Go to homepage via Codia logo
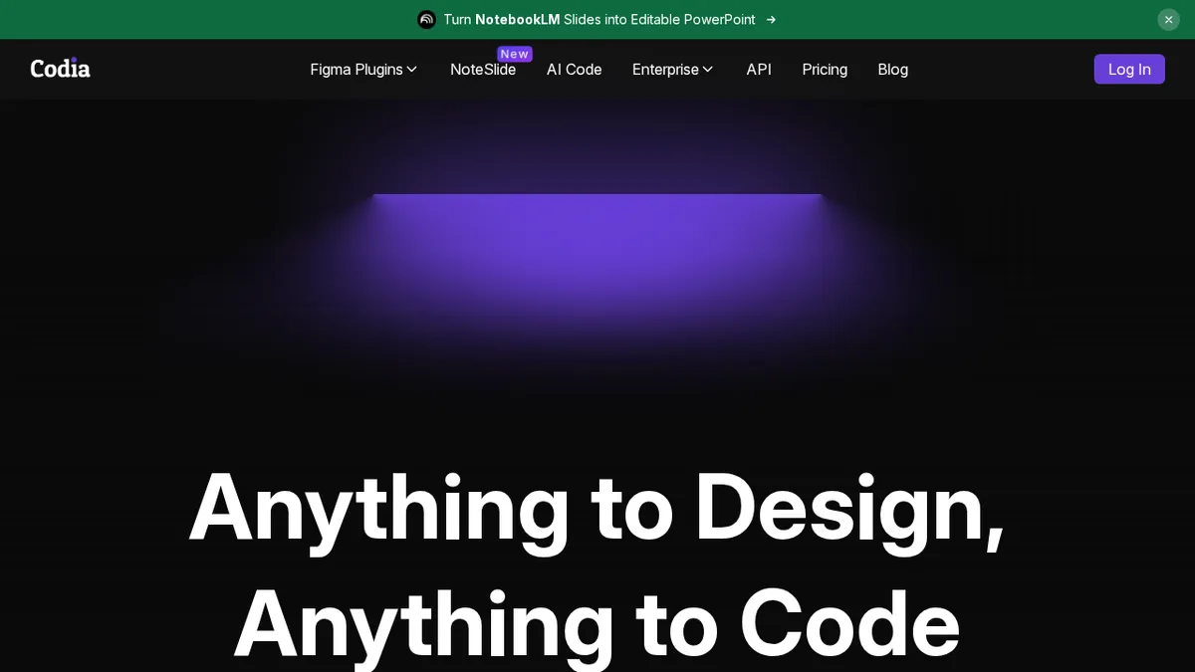This screenshot has width=1195, height=672. click(x=60, y=69)
